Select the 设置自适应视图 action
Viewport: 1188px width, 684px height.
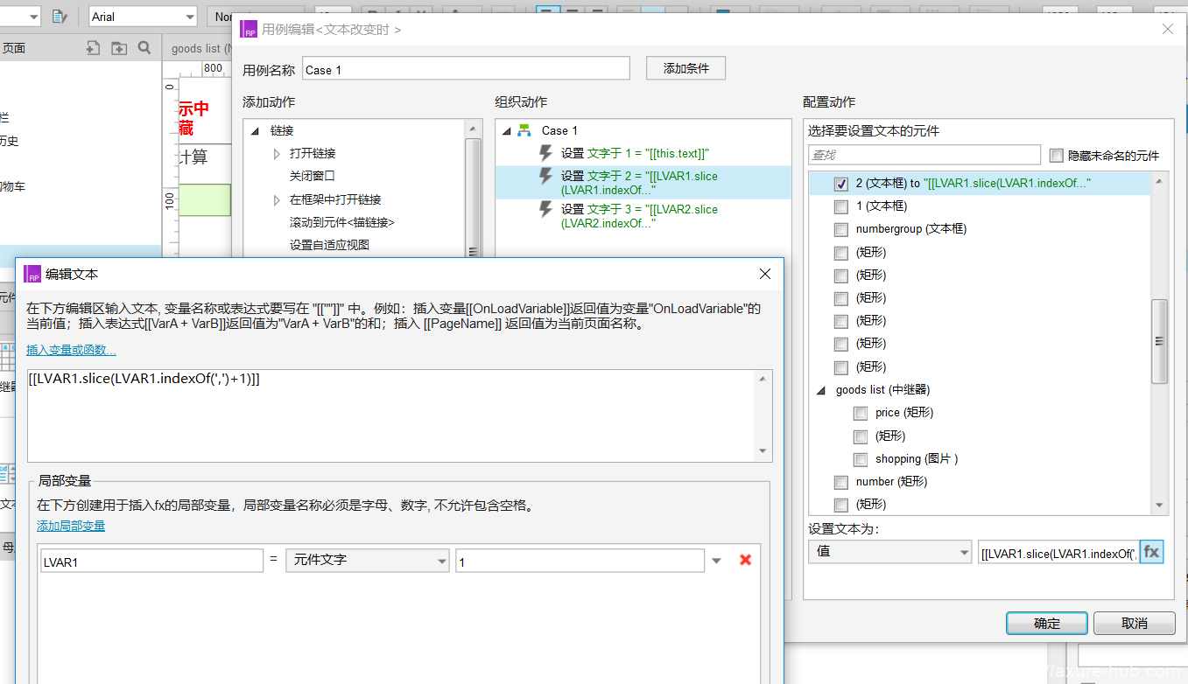pyautogui.click(x=329, y=245)
